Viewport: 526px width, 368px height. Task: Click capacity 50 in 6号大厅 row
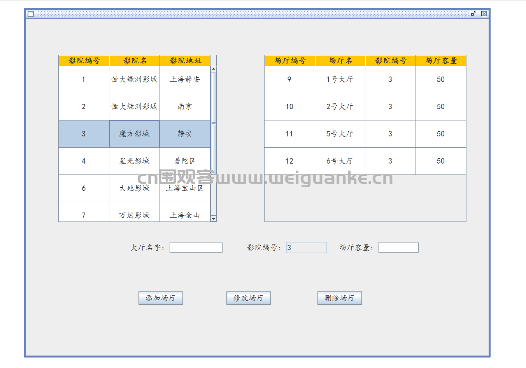[441, 161]
